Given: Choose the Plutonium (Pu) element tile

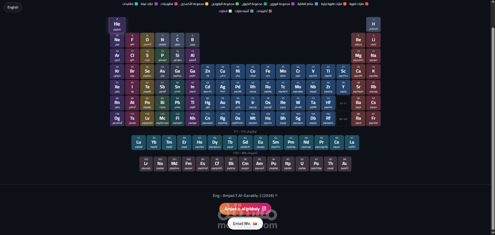Looking at the screenshot, I should 274,164.
